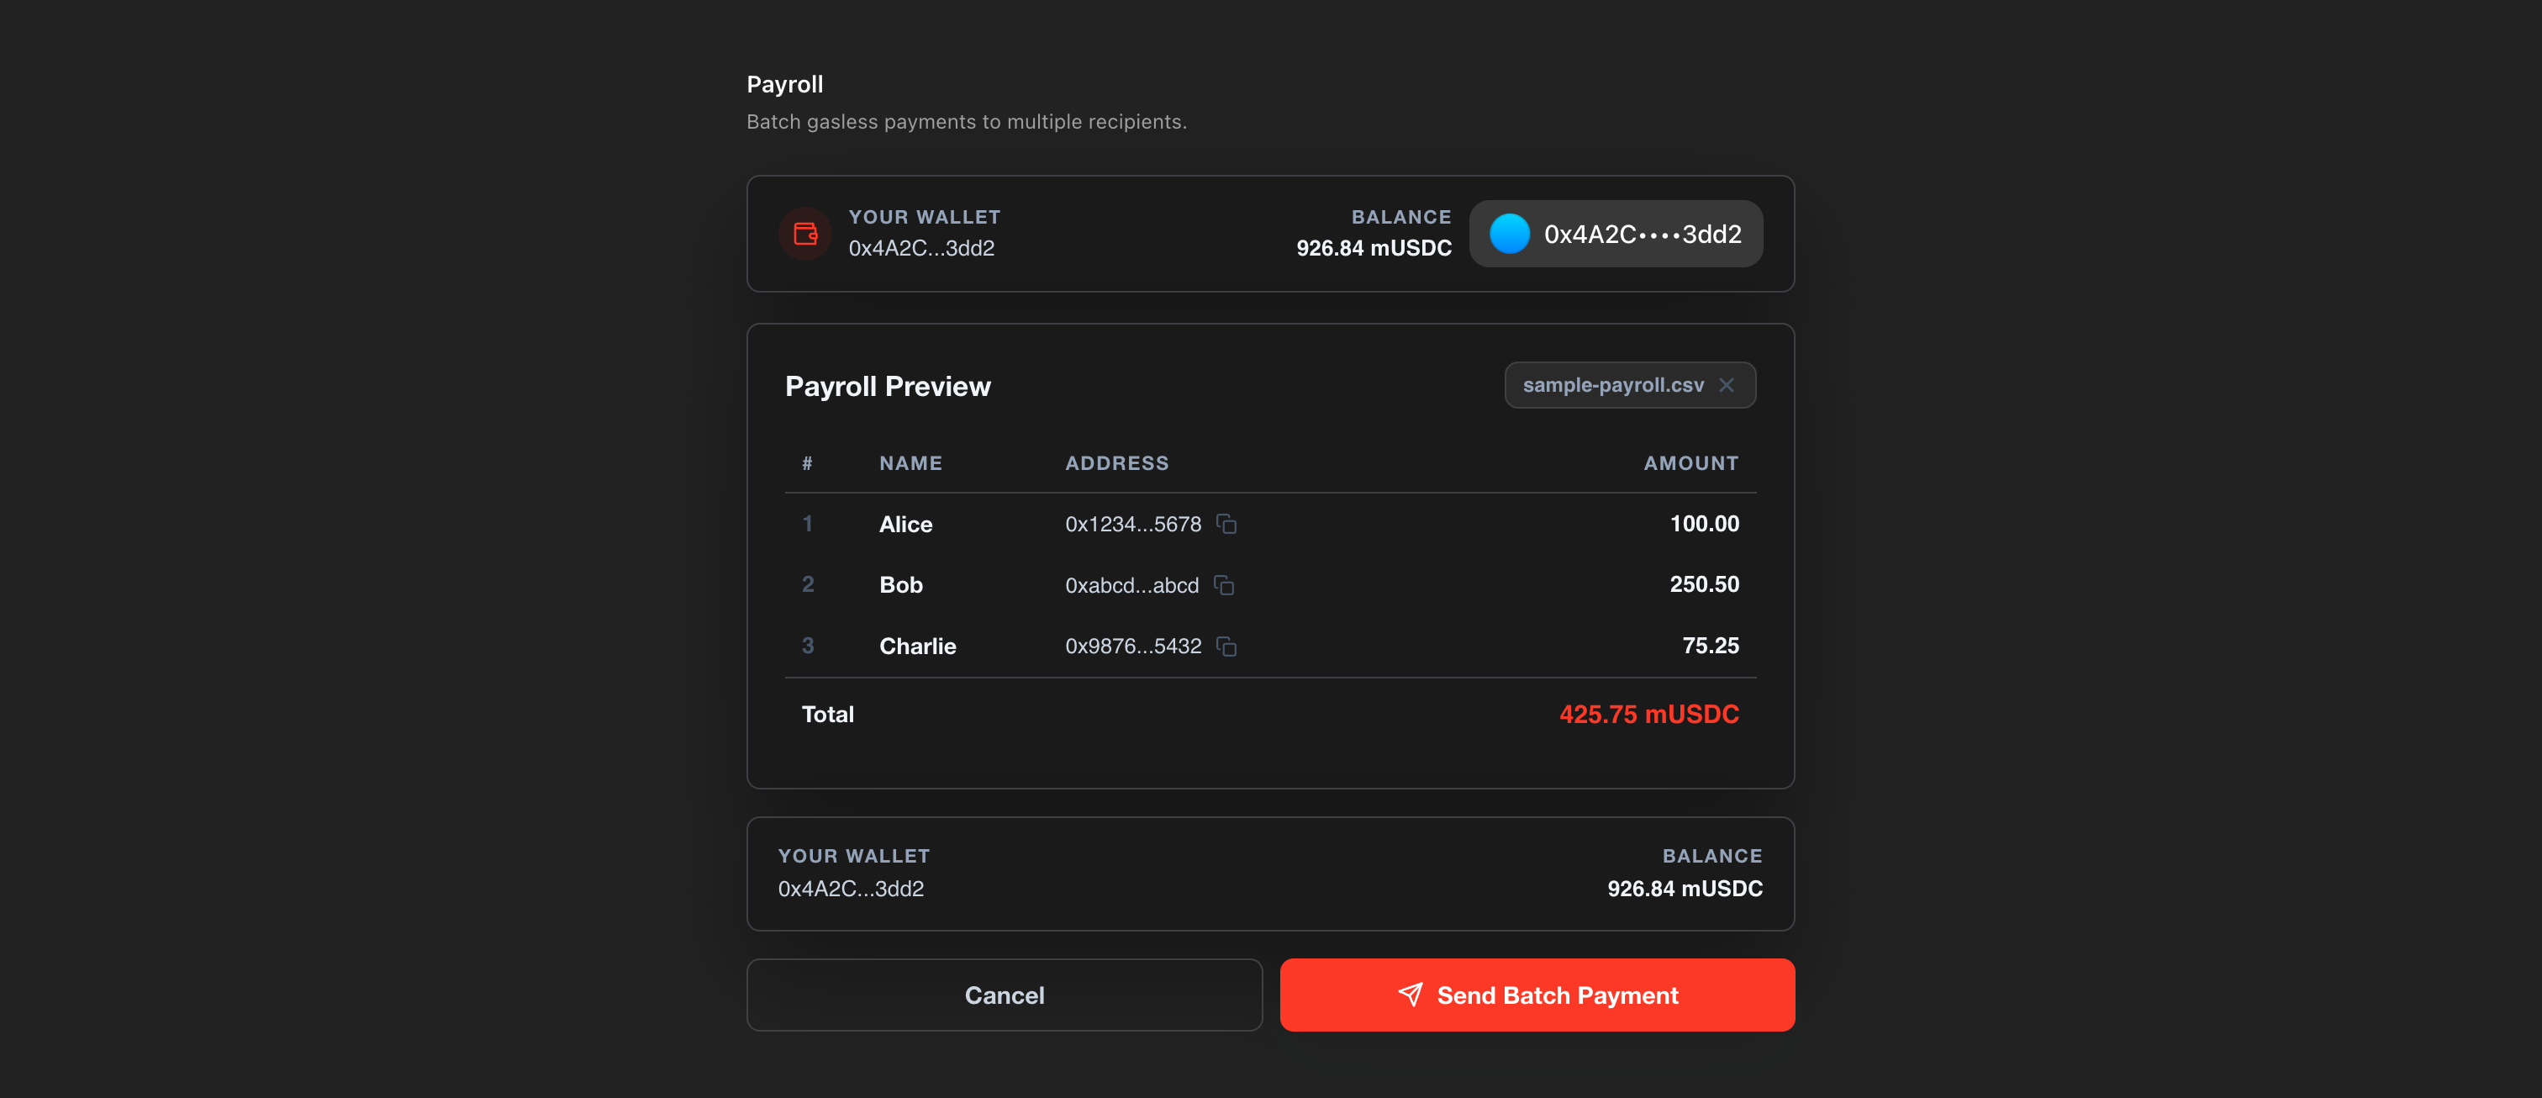Click the sample-payroll.csv file name chip
The width and height of the screenshot is (2542, 1098).
1612,385
